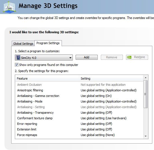
Task: Click the Remove button
Action: (112, 57)
